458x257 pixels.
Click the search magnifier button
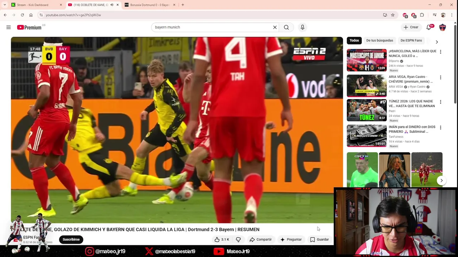(286, 27)
